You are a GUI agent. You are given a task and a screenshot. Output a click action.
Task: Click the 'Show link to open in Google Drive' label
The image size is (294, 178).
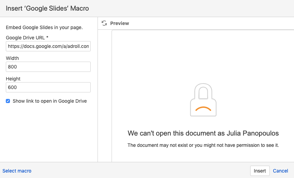point(50,101)
